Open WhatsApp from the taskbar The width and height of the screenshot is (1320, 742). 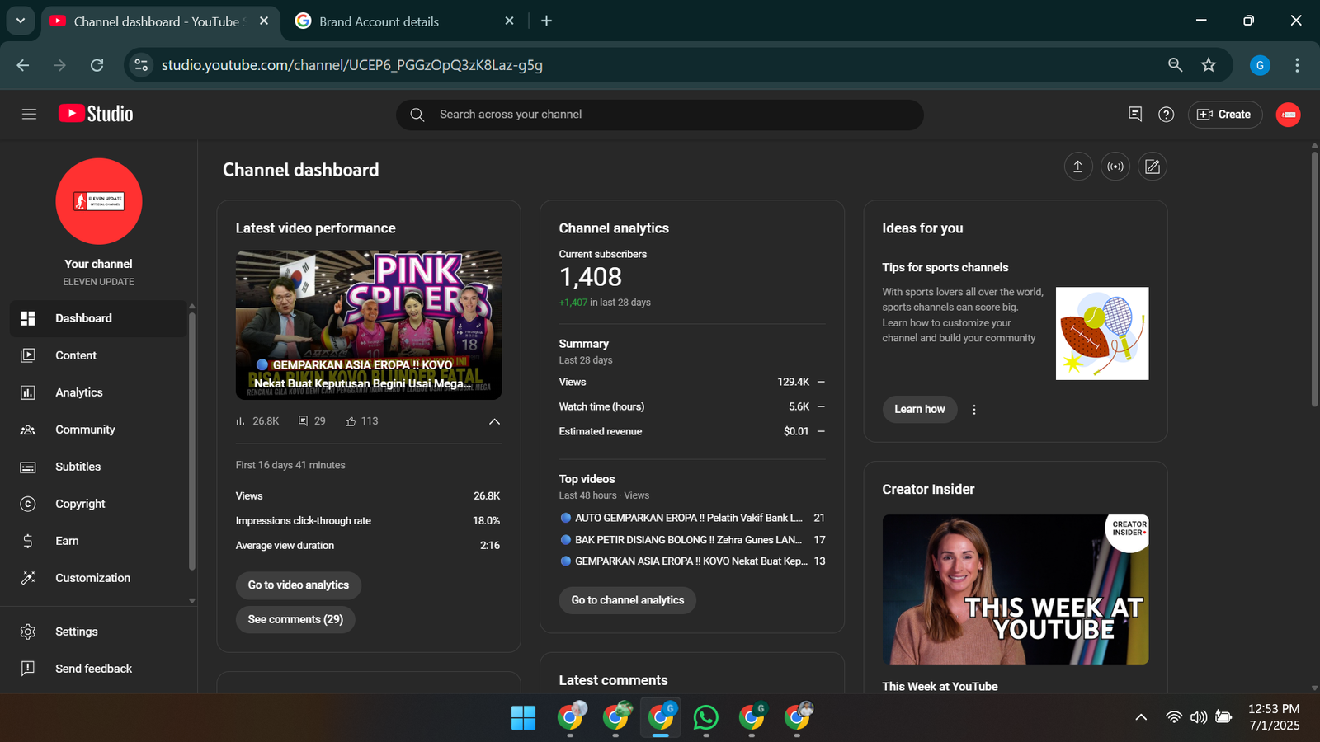tap(706, 718)
